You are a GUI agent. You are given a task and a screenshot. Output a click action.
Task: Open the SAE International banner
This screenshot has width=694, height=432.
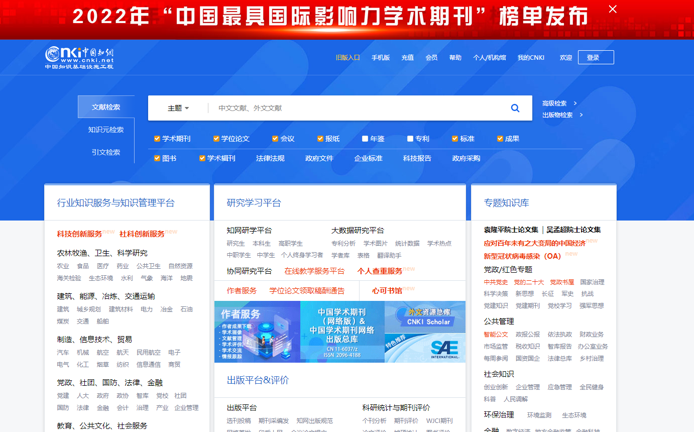coord(425,347)
